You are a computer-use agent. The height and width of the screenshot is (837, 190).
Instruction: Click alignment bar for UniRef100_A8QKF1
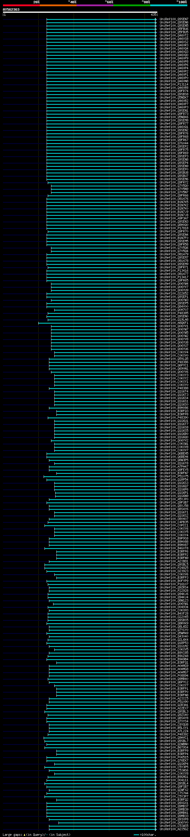(x=97, y=323)
